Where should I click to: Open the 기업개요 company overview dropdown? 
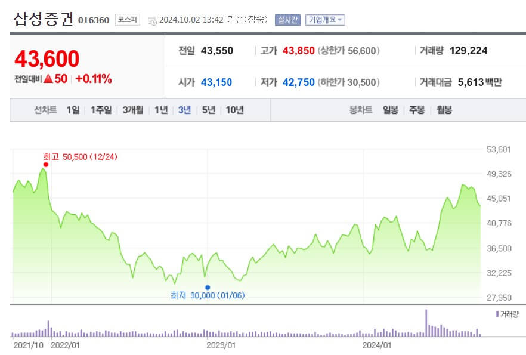pos(325,19)
